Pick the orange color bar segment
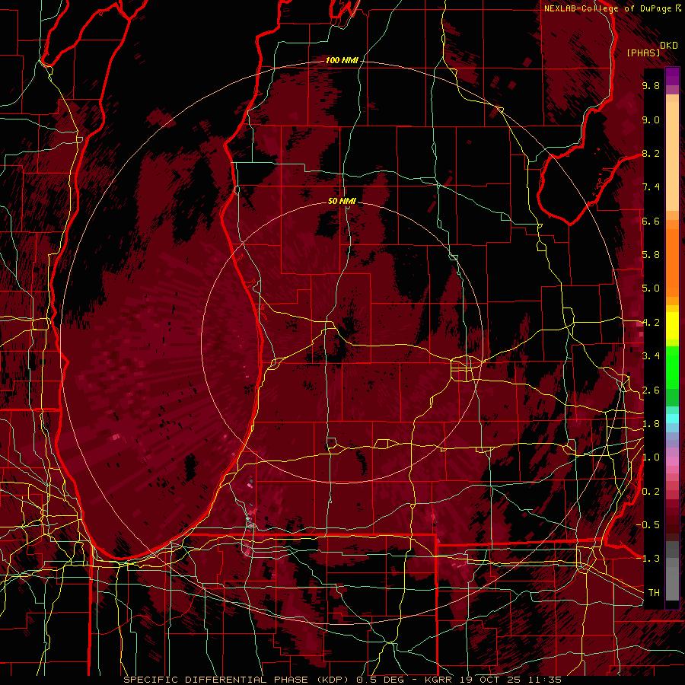This screenshot has width=685, height=685. pyautogui.click(x=672, y=262)
